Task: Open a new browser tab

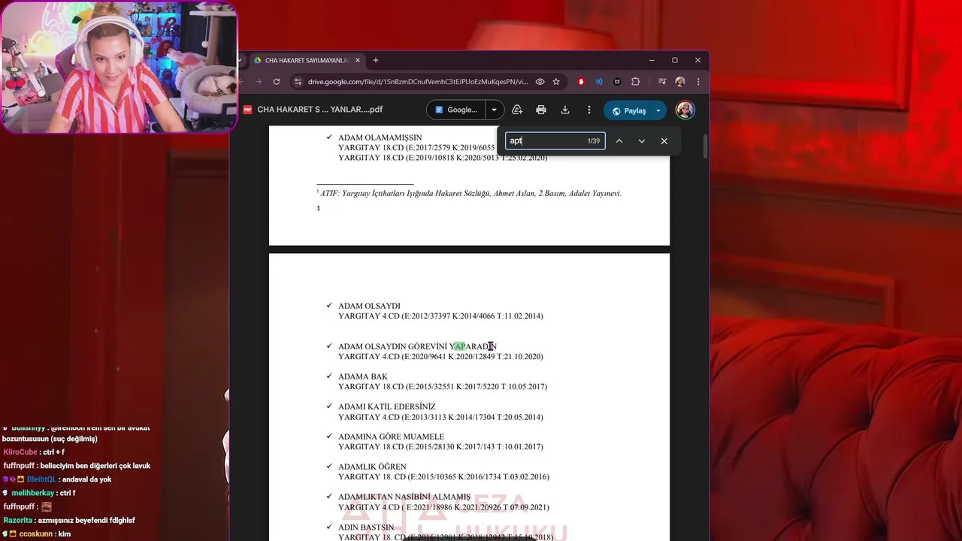Action: coord(376,60)
